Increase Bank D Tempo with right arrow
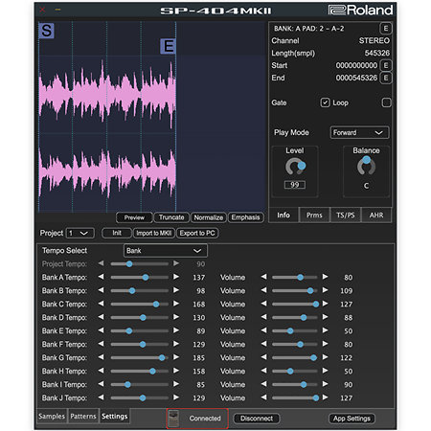Viewport: 431px width, 431px height. (176, 317)
